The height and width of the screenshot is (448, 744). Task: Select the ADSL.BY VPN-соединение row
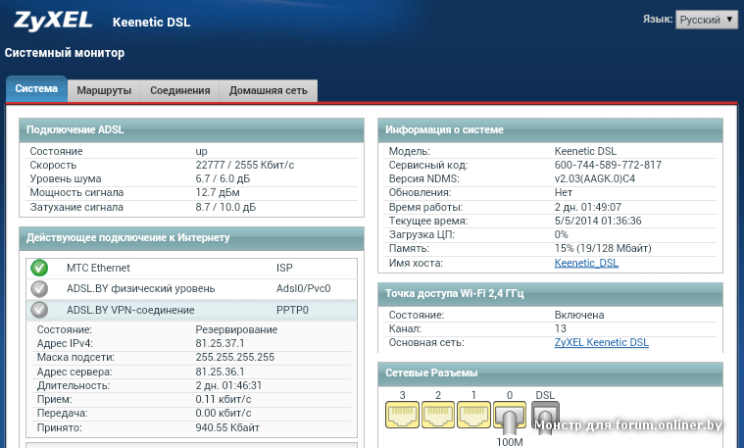coord(192,310)
